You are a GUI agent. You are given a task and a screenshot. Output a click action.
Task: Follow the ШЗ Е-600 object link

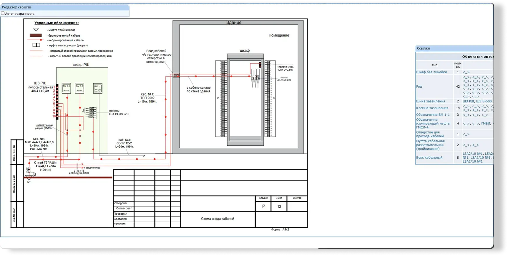(x=484, y=101)
